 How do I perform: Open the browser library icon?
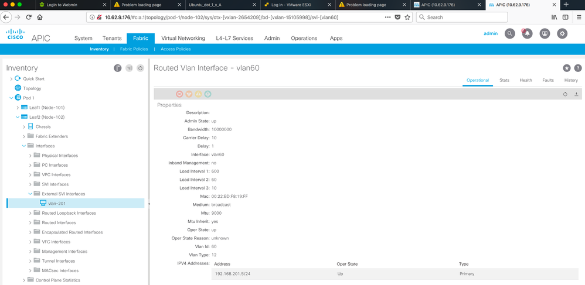[x=555, y=17]
